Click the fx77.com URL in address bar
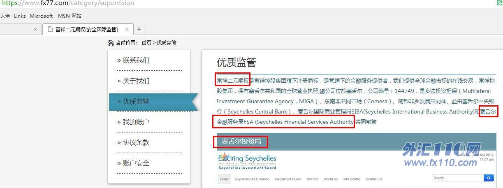This screenshot has width=503, height=188. tap(68, 3)
